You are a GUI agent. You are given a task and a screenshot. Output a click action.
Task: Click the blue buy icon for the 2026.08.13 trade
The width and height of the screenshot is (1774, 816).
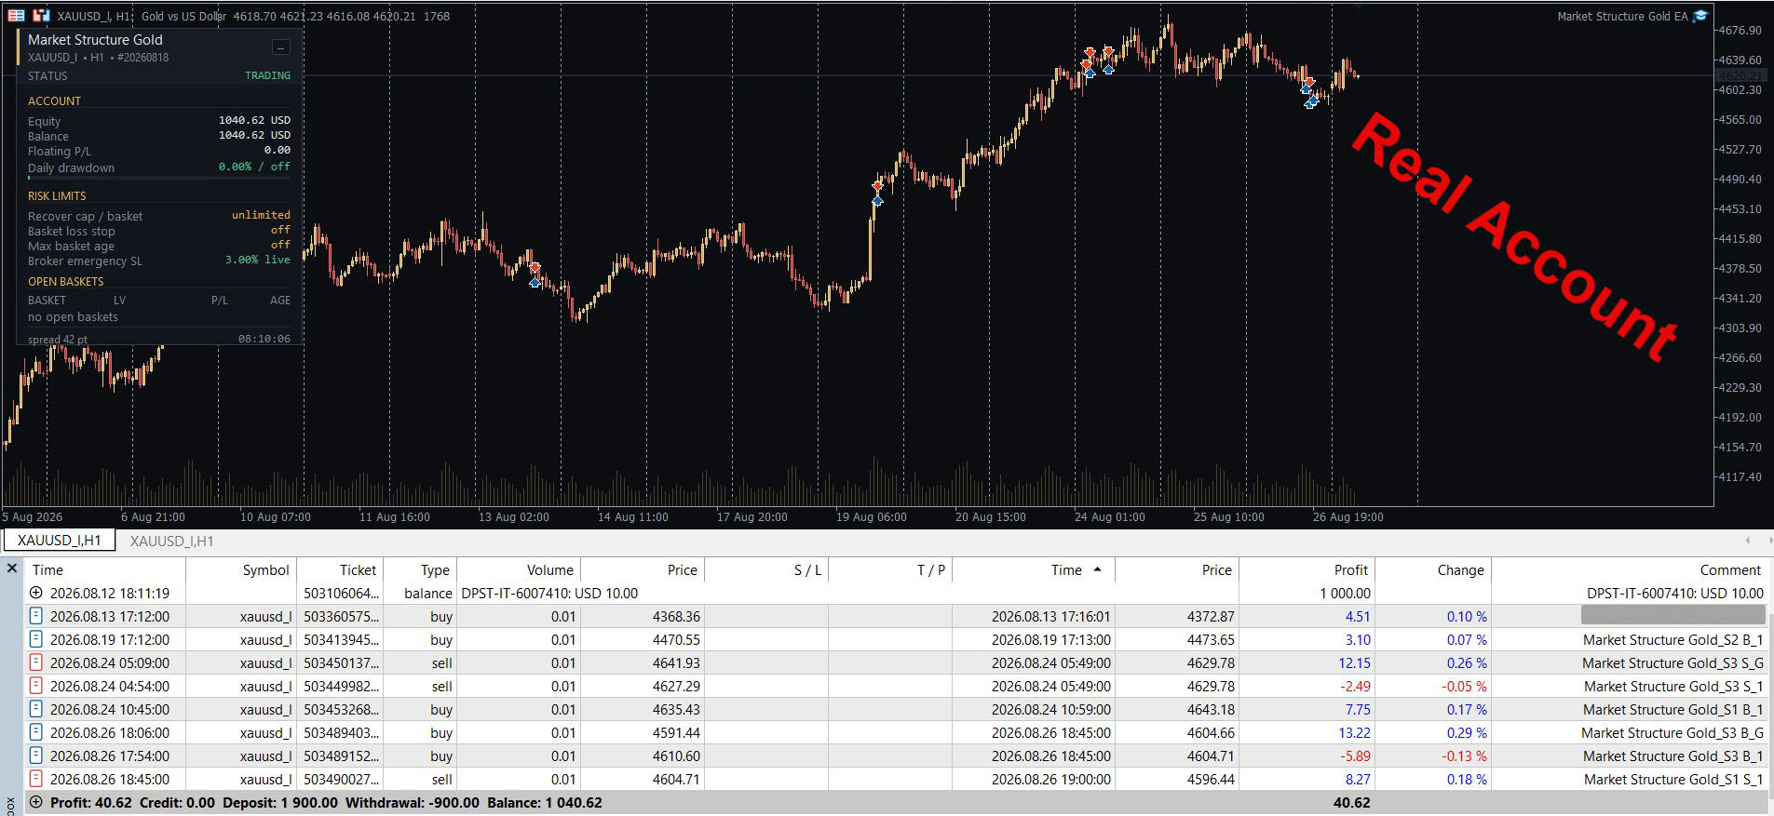coord(36,616)
